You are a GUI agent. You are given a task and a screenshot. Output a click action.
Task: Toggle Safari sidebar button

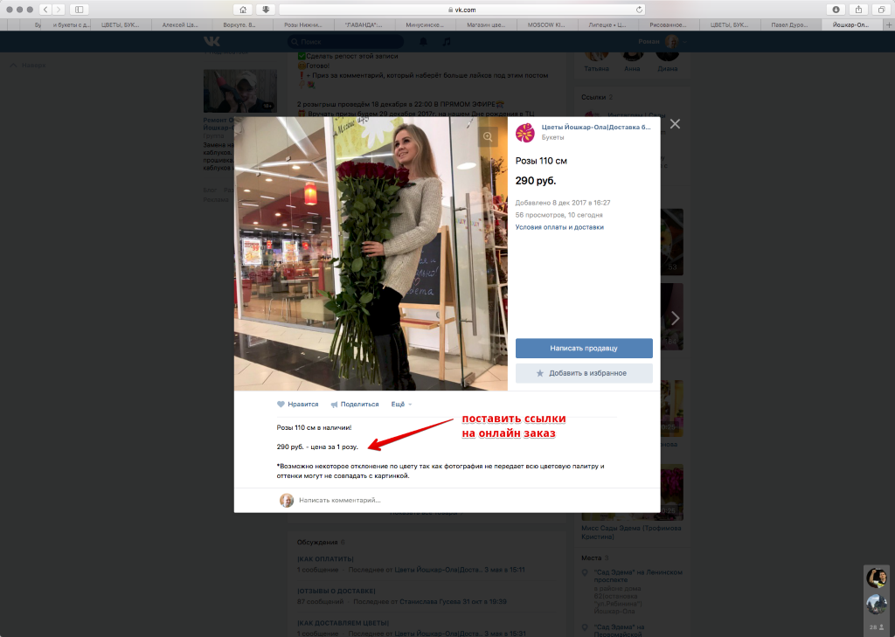80,9
